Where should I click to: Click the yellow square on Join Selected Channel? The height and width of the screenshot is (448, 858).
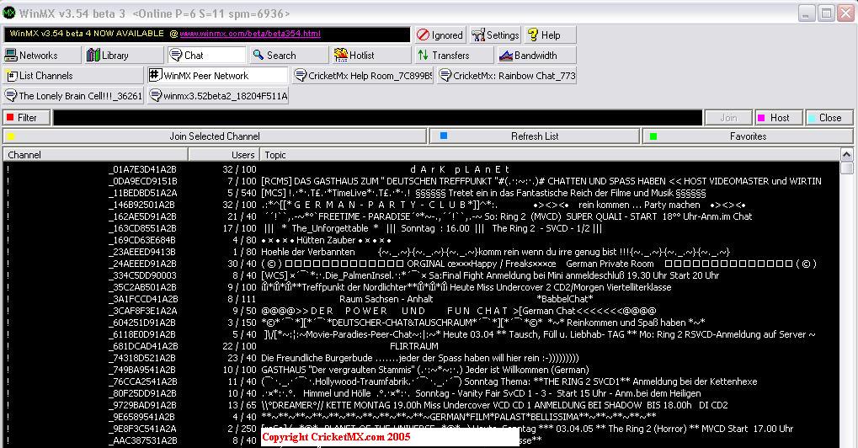coord(11,136)
